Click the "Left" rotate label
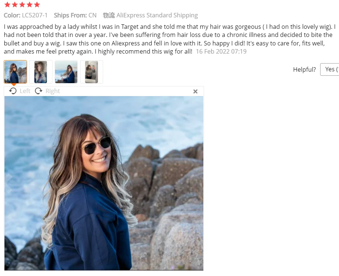This screenshot has height=276, width=339. pyautogui.click(x=25, y=91)
